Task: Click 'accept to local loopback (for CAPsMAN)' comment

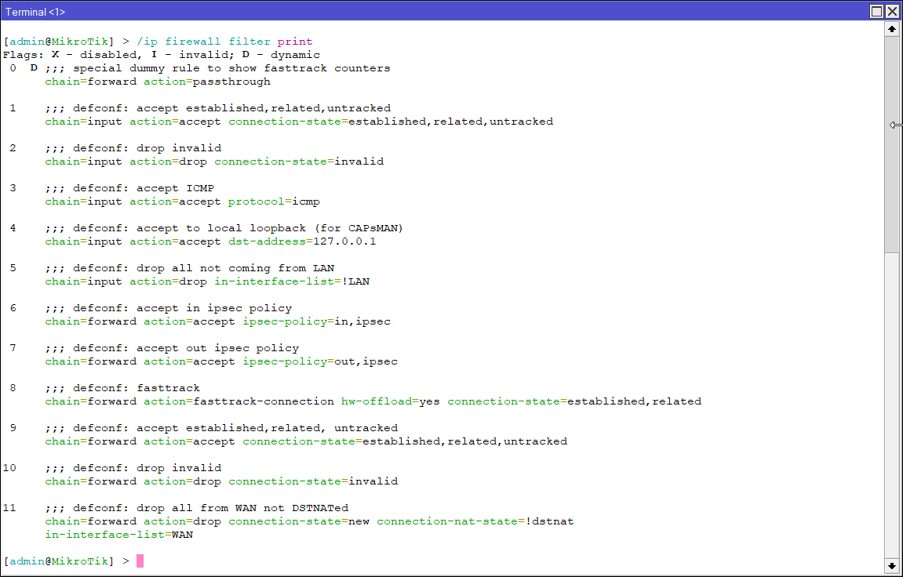Action: (270, 228)
